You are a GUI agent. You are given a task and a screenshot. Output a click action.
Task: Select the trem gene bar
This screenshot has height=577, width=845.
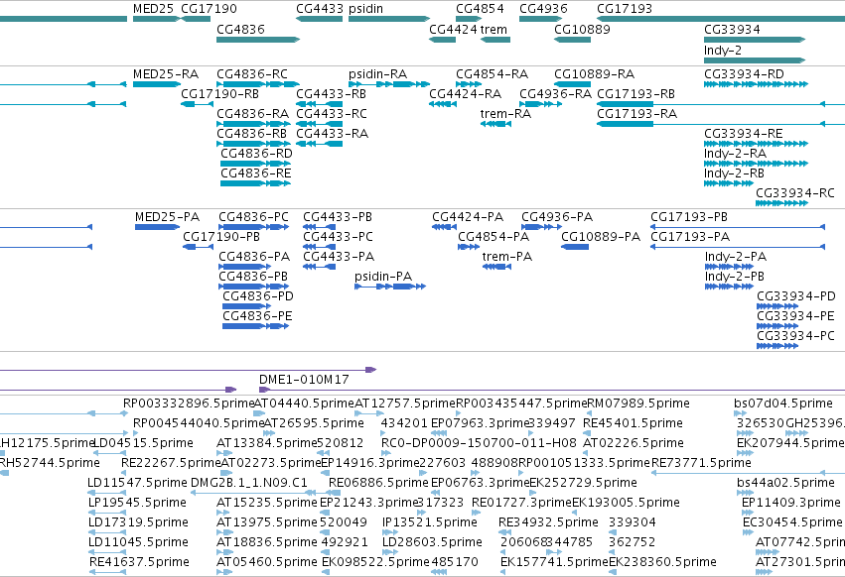pos(495,40)
